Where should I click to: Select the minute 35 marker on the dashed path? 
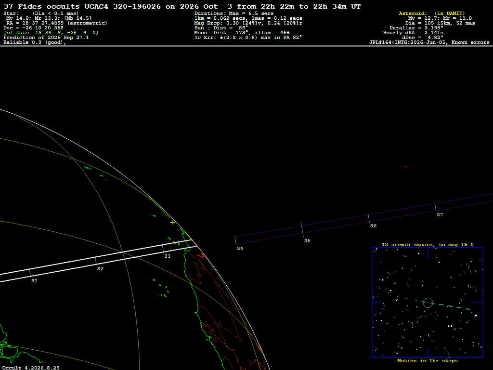(x=302, y=229)
